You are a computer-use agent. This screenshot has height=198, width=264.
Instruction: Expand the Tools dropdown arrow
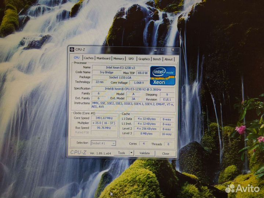click(132, 153)
